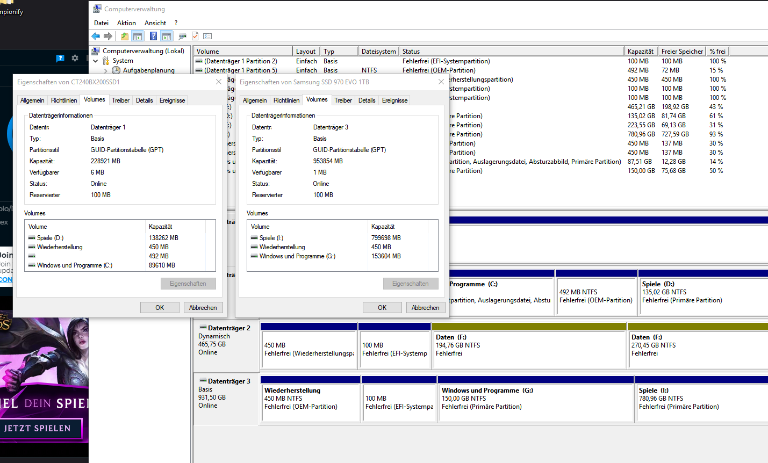Click drive icon next to Spiele (I:) in Samsung dialog

click(254, 237)
